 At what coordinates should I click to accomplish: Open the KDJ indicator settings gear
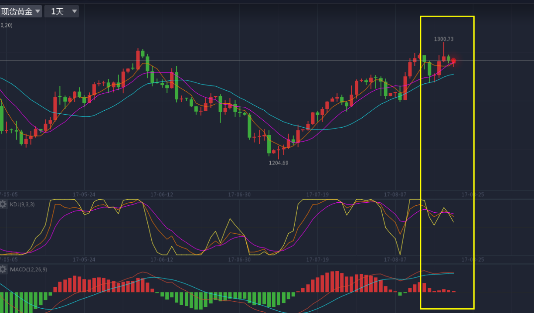(x=3, y=204)
